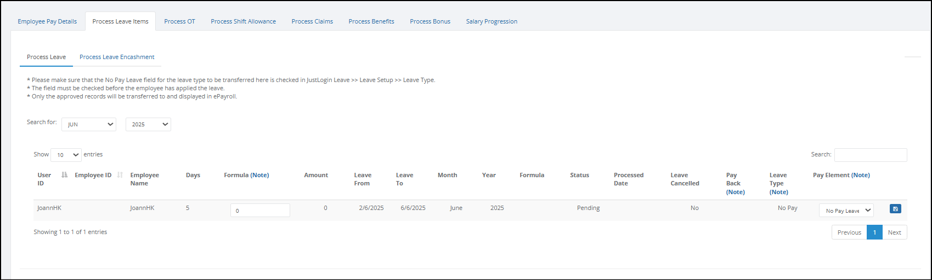Focus the Formula input box for JoannHK
The image size is (932, 280).
260,211
